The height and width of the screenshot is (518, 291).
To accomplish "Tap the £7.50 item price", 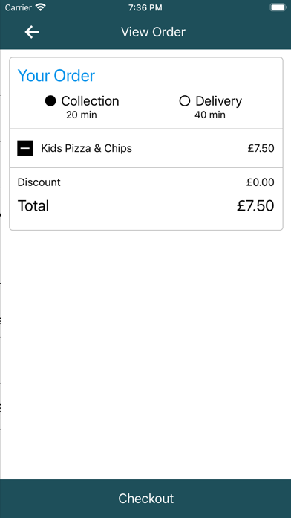I will click(261, 148).
